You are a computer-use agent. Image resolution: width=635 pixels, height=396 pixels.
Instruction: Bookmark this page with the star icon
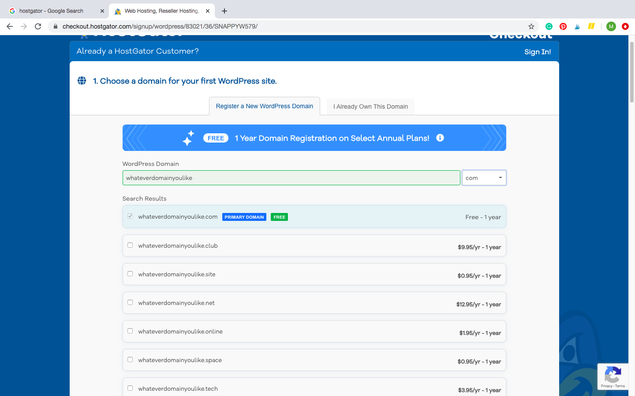[531, 26]
